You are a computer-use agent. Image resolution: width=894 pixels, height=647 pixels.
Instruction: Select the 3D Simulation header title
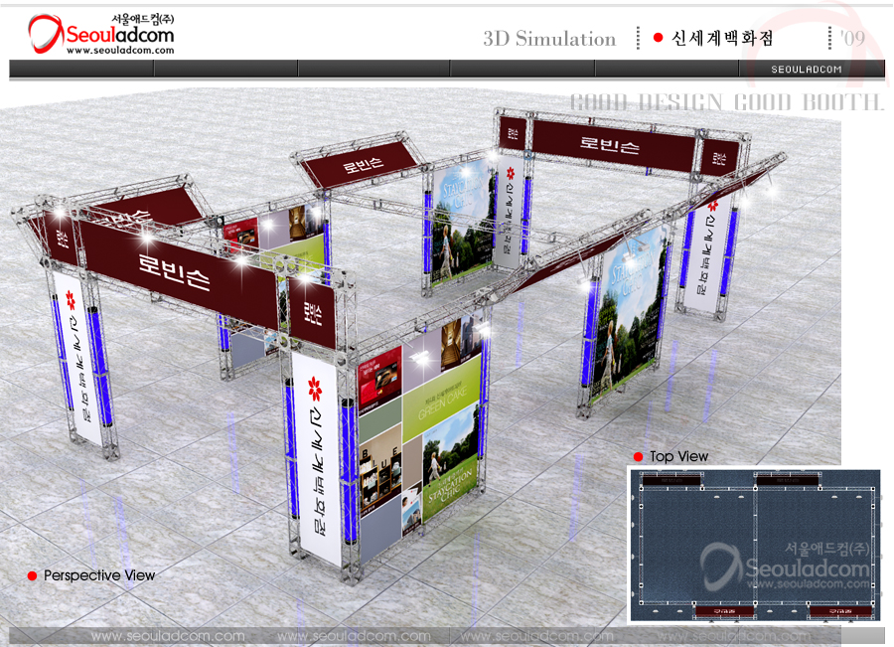pos(549,39)
